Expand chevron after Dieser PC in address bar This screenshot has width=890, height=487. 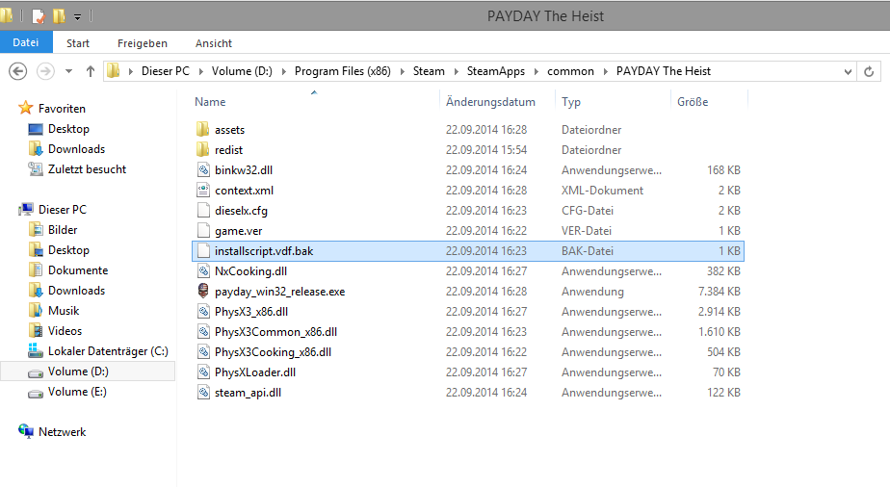click(x=201, y=71)
